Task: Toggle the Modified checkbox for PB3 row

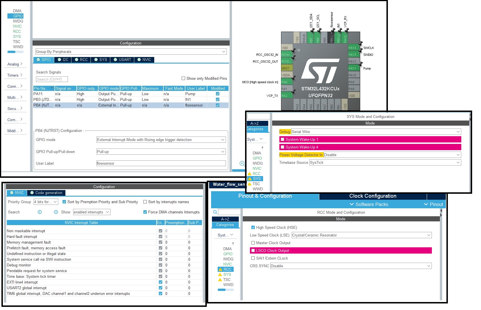Action: (218, 99)
